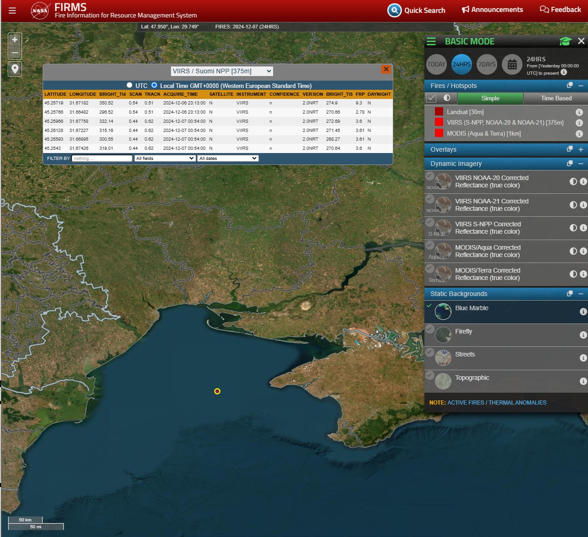Viewport: 588px width, 537px height.
Task: Click the red MODIS color swatch
Action: point(439,133)
